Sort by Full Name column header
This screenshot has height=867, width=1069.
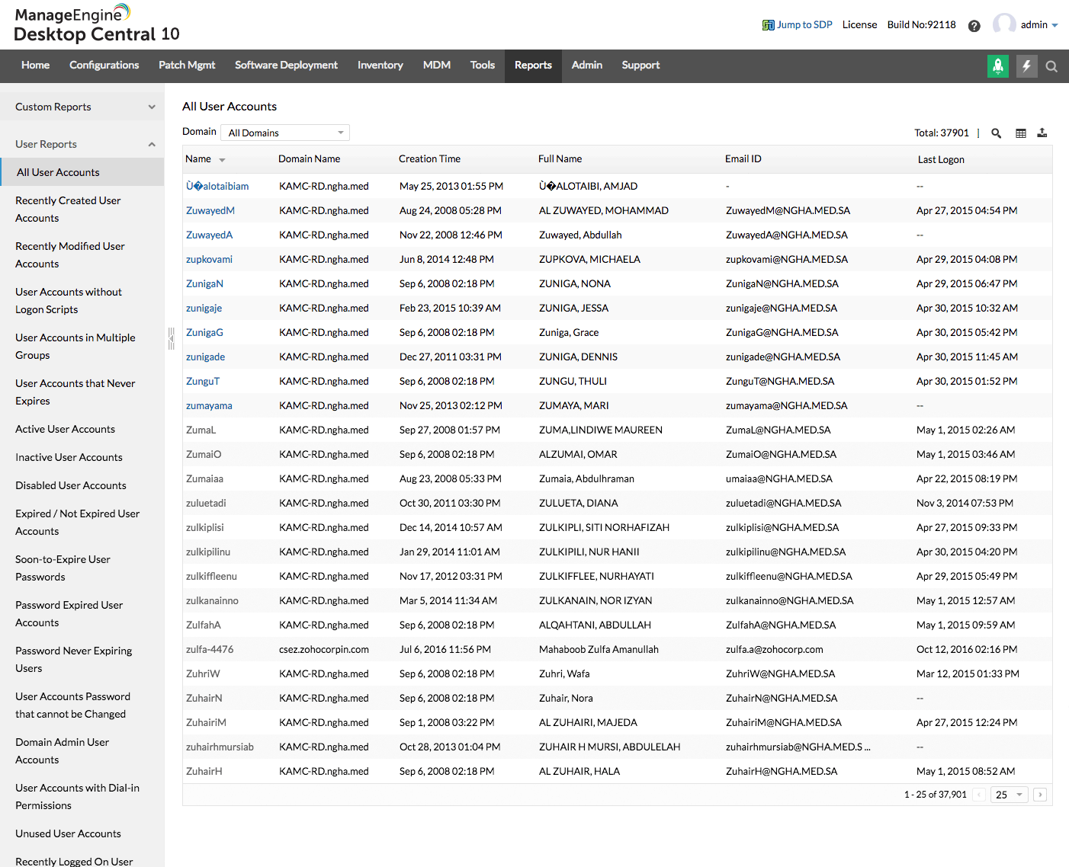tap(560, 159)
